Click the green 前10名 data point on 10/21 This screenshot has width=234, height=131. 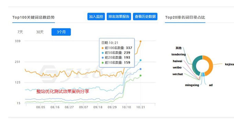(x=140, y=75)
